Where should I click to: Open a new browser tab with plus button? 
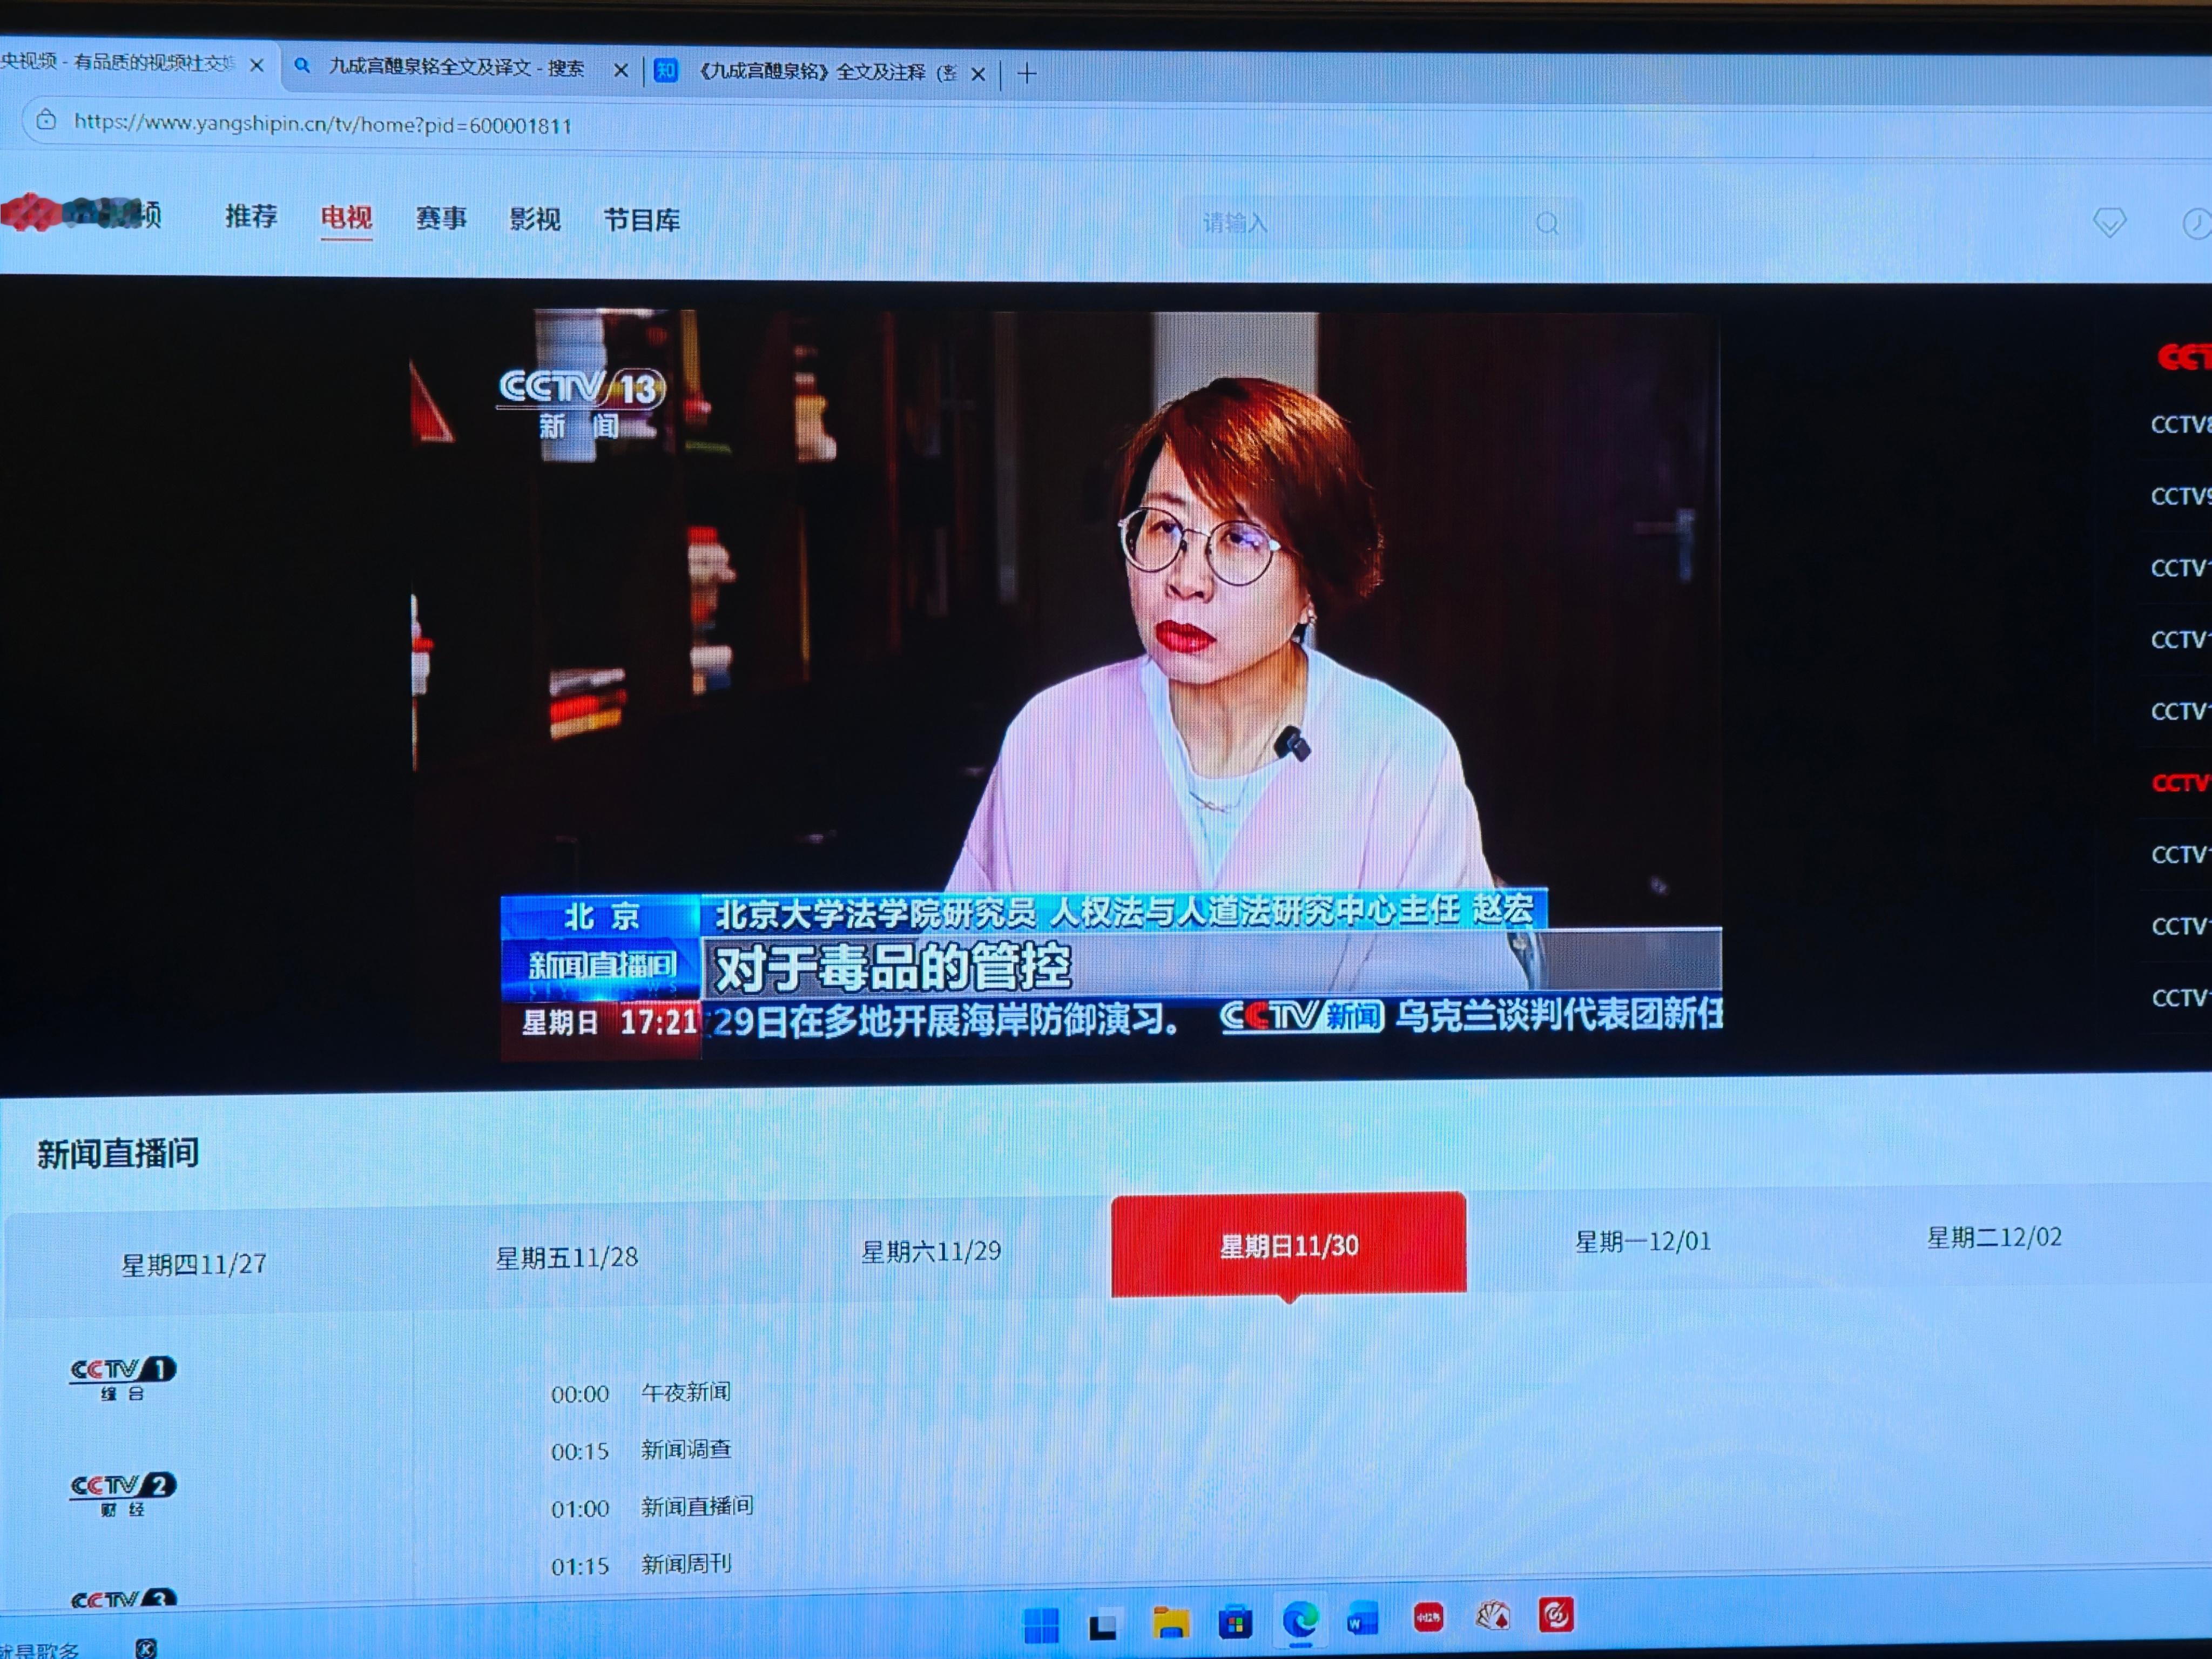point(1027,74)
